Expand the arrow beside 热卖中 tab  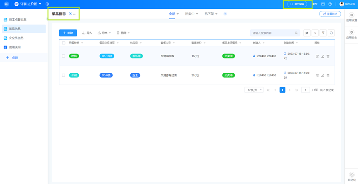pos(197,14)
